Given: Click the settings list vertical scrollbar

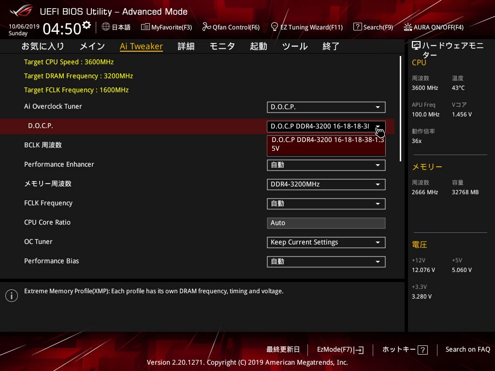Looking at the screenshot, I should (400, 109).
